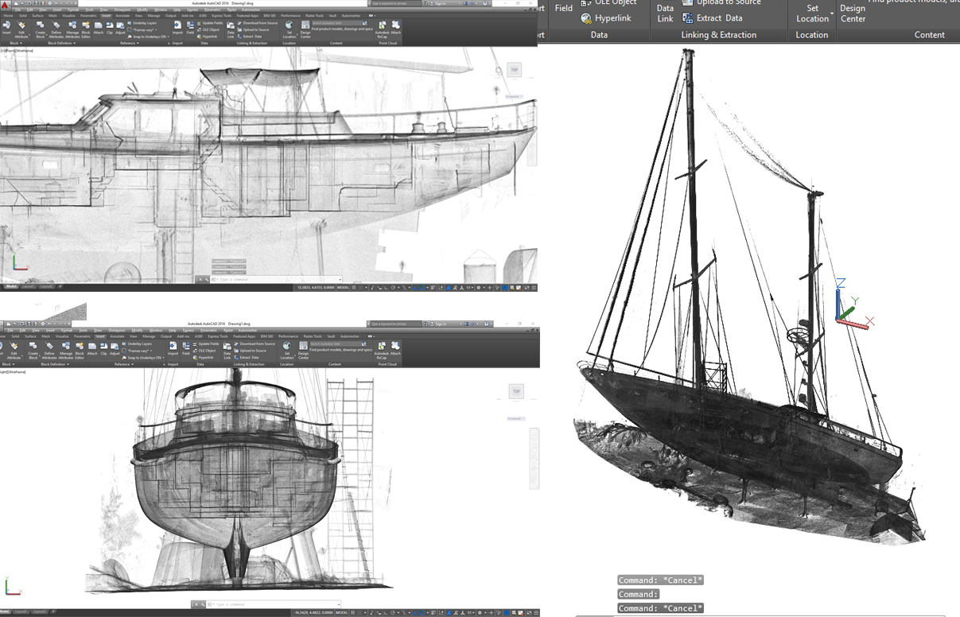Expand Reference panel title in bottom AutoCAD window
Image resolution: width=960 pixels, height=617 pixels.
124,364
